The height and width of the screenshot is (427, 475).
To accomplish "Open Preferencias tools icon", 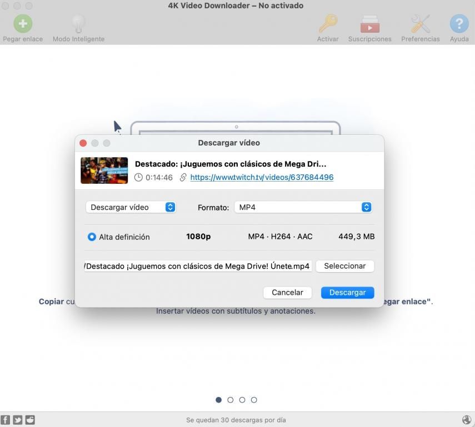I will point(420,24).
